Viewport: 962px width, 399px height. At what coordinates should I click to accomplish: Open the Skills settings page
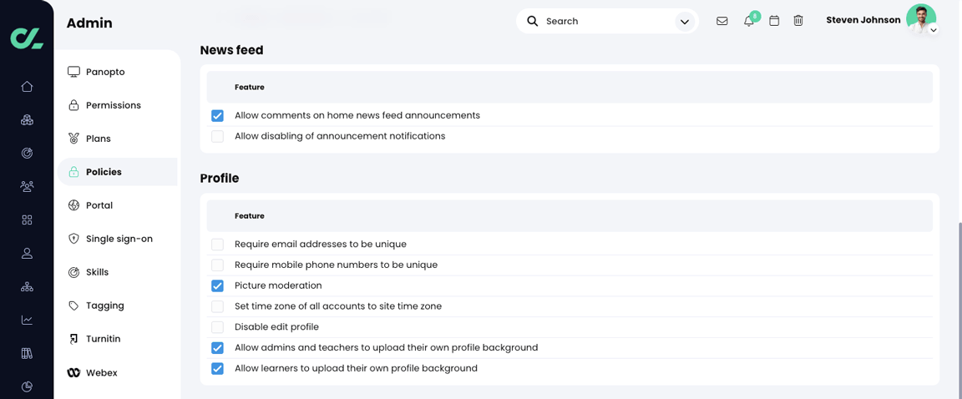pyautogui.click(x=98, y=272)
